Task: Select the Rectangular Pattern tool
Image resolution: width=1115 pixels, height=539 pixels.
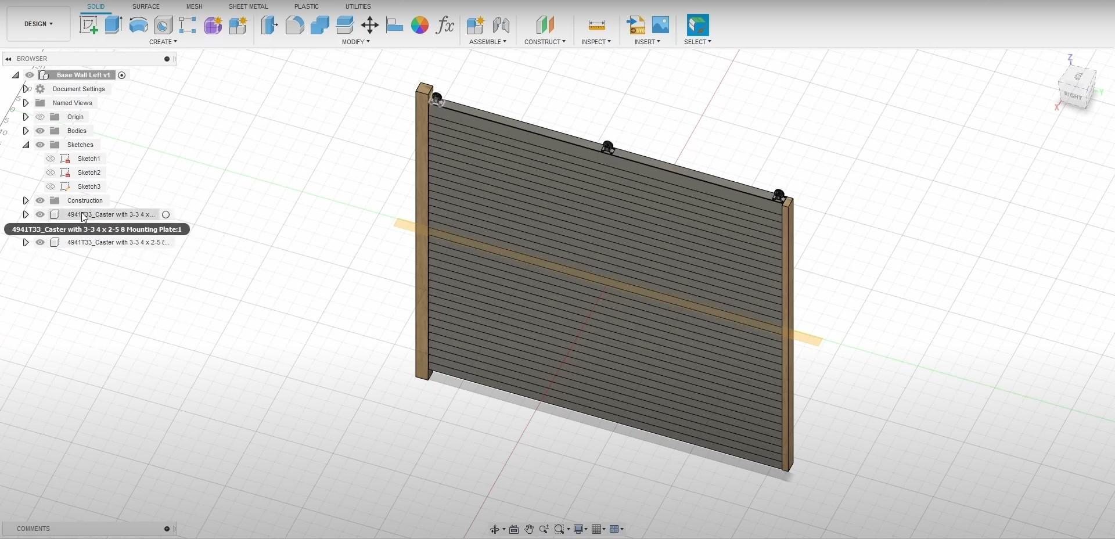Action: click(x=188, y=25)
